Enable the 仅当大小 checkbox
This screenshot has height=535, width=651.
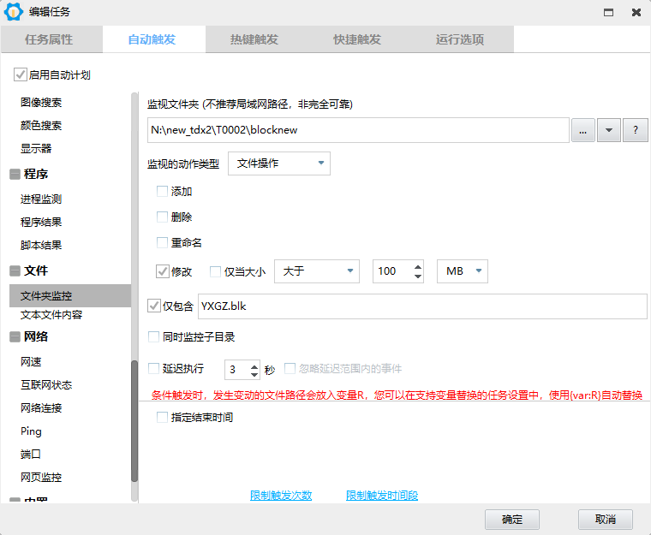(x=215, y=271)
